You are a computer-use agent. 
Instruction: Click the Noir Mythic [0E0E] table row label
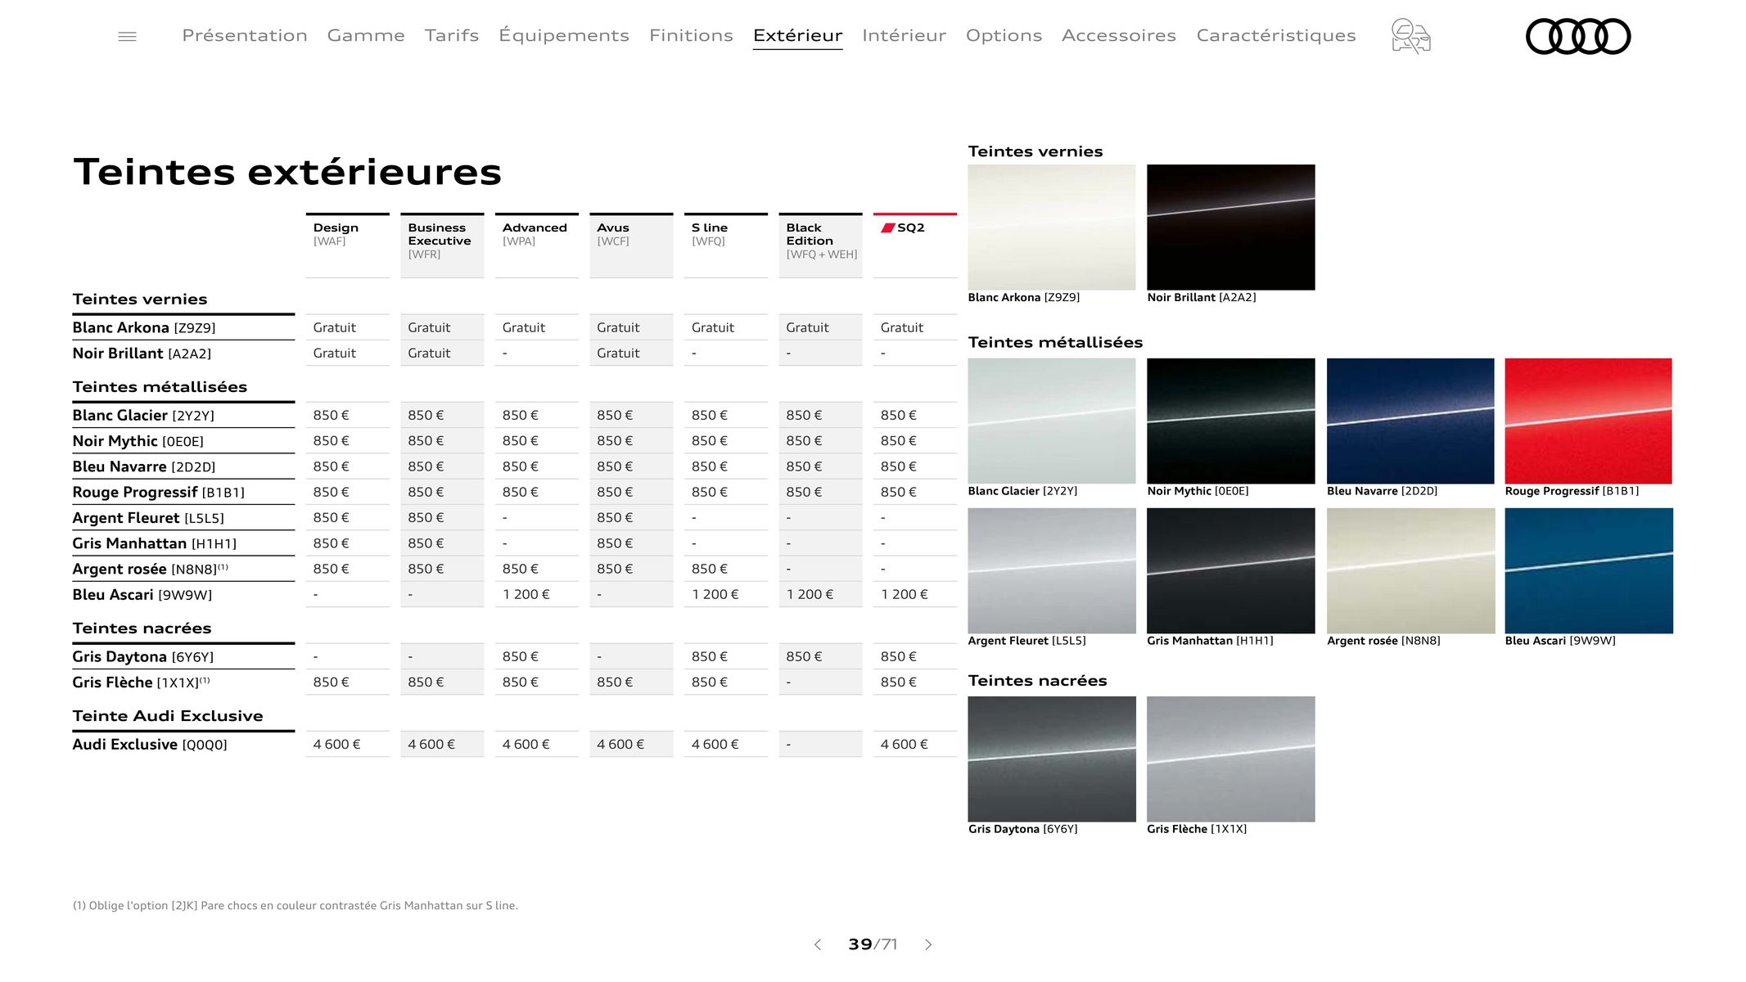(x=138, y=441)
